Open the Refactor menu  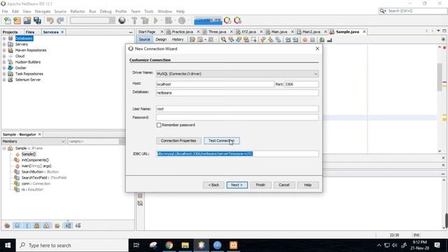78,11
